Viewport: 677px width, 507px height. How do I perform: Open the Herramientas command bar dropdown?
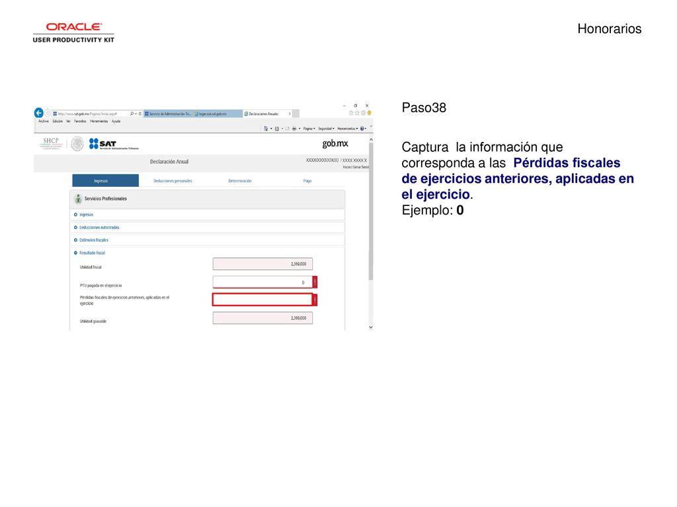click(348, 129)
